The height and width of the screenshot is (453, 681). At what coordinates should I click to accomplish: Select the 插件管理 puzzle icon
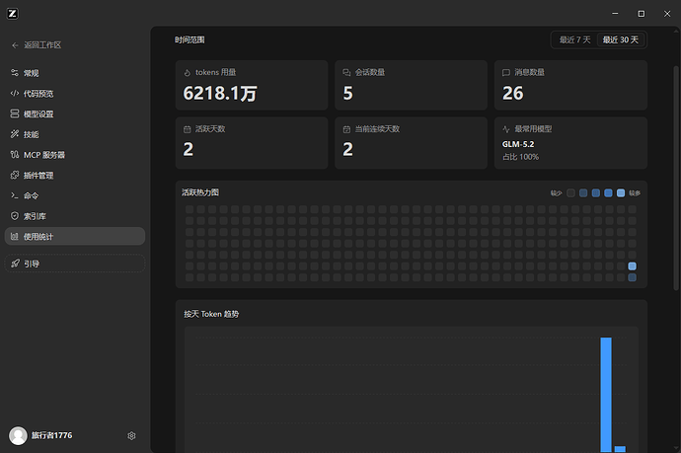pos(15,175)
